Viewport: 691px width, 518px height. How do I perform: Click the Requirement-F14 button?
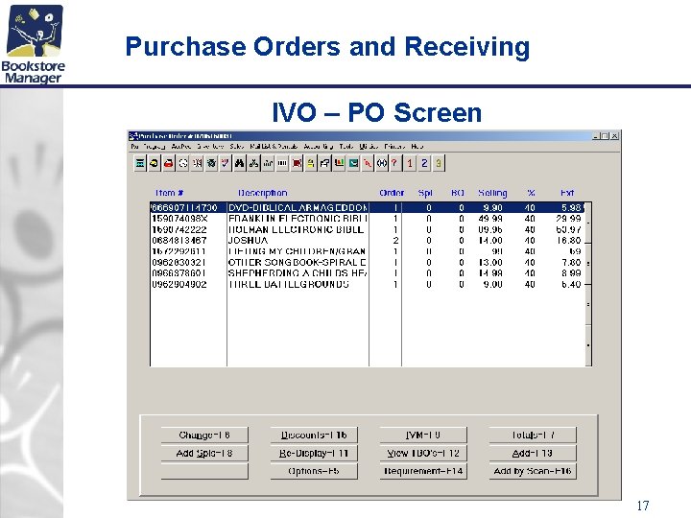[x=423, y=471]
